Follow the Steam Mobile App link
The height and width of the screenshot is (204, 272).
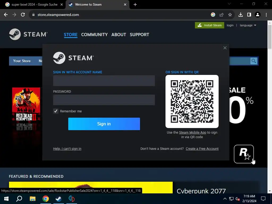[x=193, y=133]
